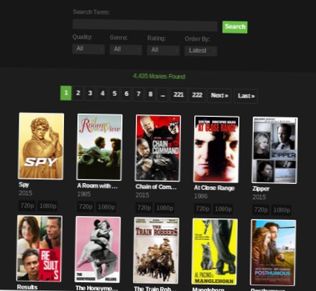Image resolution: width=316 pixels, height=291 pixels.
Task: Click the Last » pagination button
Action: pyautogui.click(x=246, y=96)
